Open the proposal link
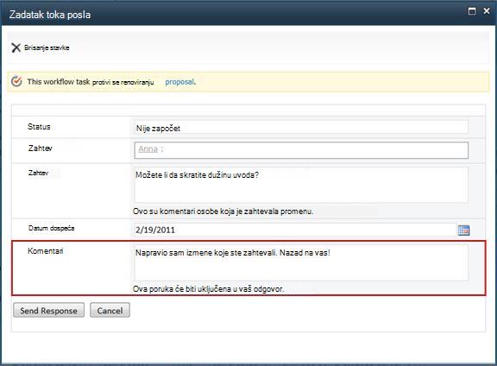The width and height of the screenshot is (497, 366). click(x=179, y=82)
